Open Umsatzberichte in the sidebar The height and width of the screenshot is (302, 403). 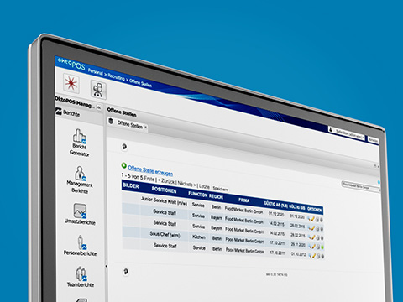pos(80,214)
